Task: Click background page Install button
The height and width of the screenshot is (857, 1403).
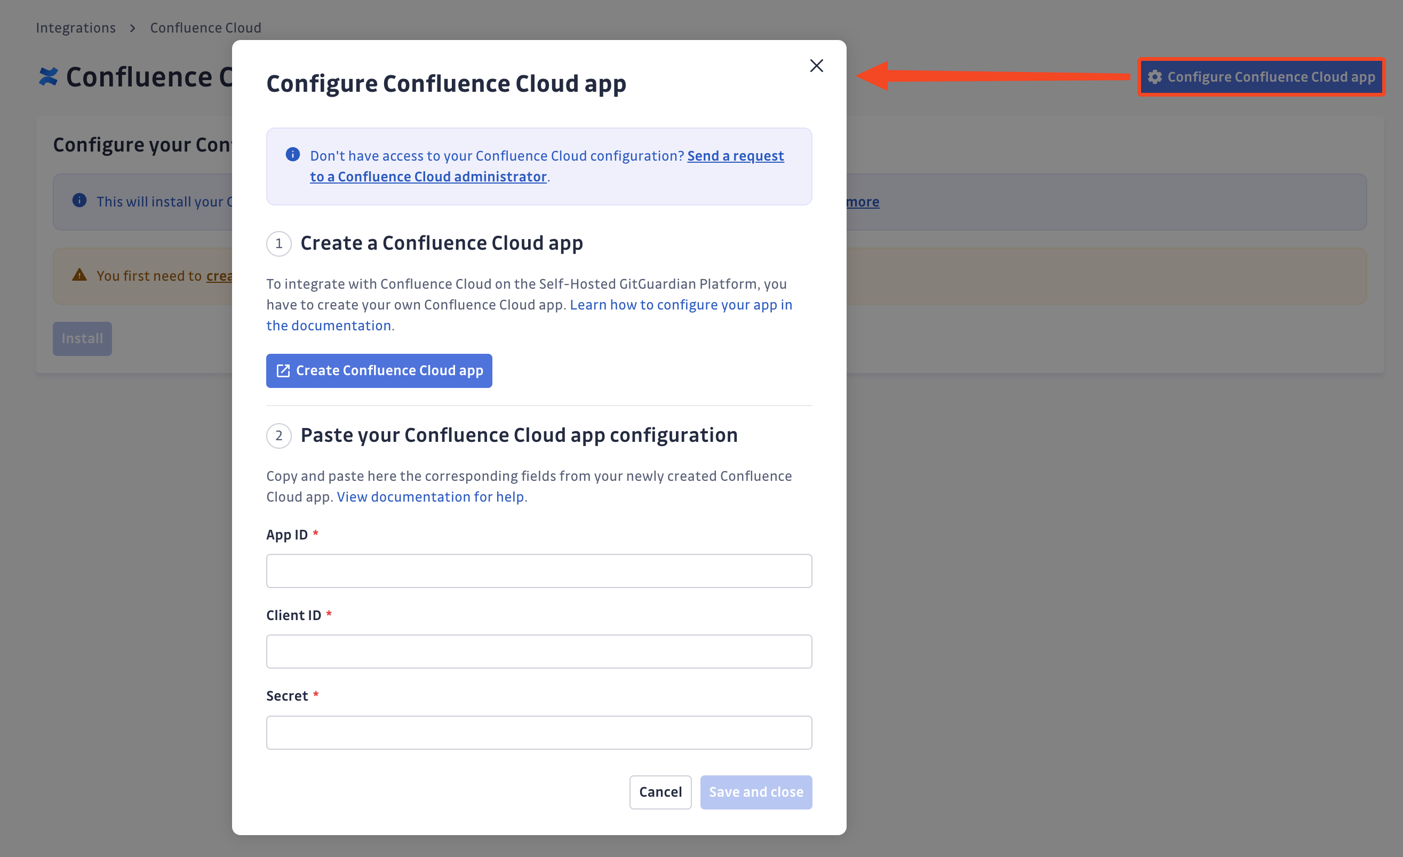Action: pos(83,339)
